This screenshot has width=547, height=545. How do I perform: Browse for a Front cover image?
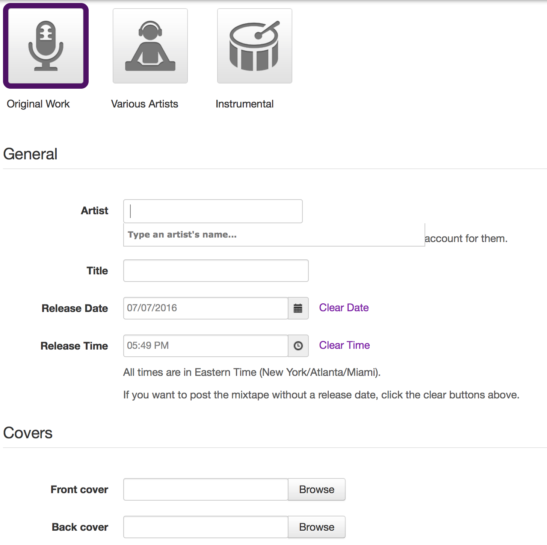(x=316, y=489)
